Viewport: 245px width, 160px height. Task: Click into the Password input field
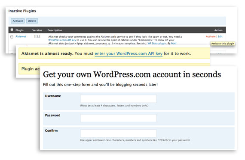(119, 118)
